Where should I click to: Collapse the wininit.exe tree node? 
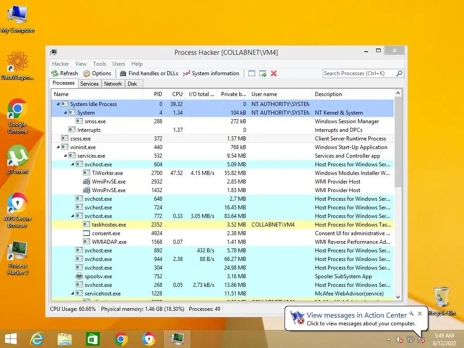pos(58,147)
